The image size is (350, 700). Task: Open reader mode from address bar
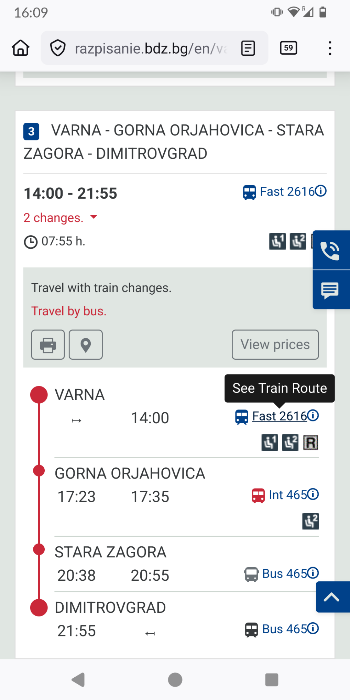248,48
